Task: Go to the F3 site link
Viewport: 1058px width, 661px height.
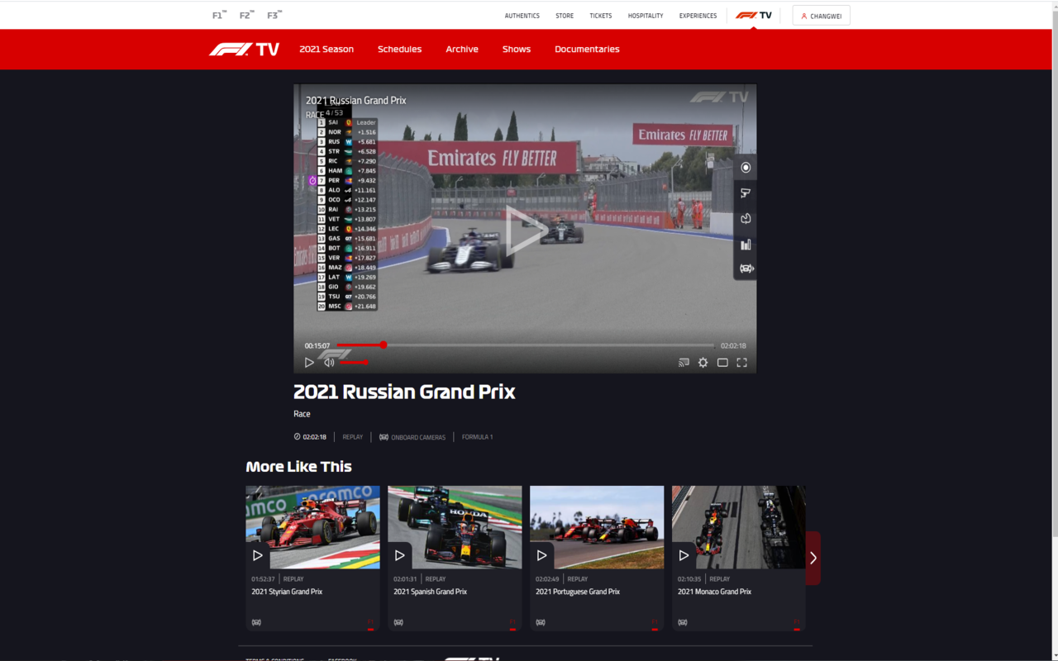Action: pos(274,15)
